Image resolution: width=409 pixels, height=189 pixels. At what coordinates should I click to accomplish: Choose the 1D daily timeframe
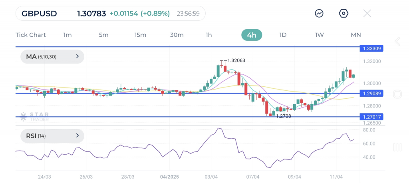pyautogui.click(x=283, y=35)
